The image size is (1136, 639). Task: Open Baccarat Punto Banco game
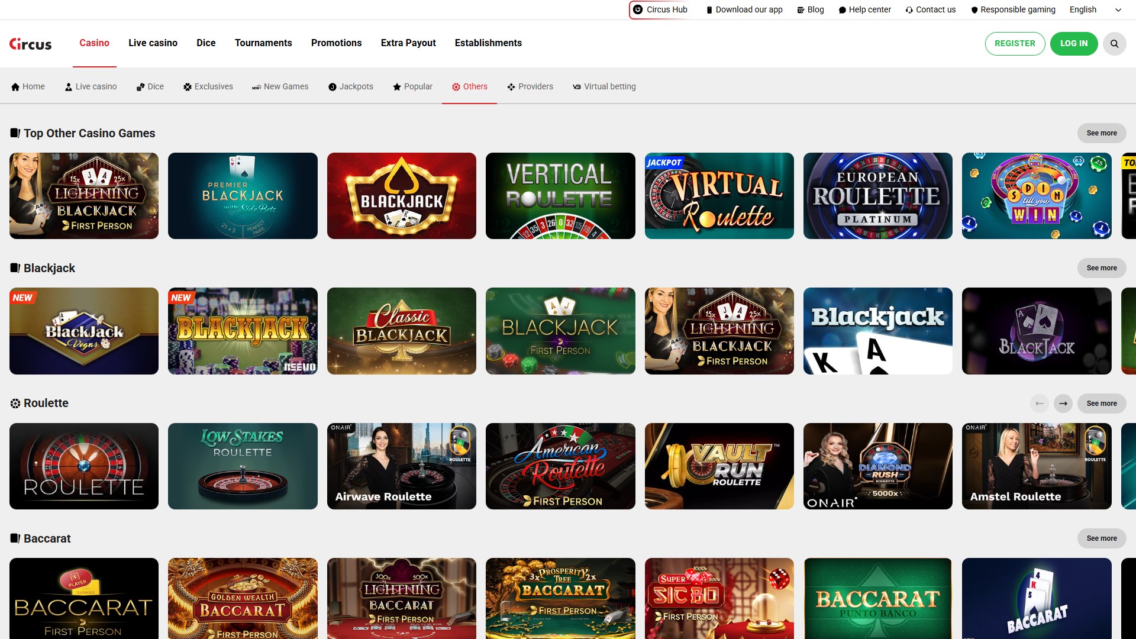pyautogui.click(x=878, y=598)
